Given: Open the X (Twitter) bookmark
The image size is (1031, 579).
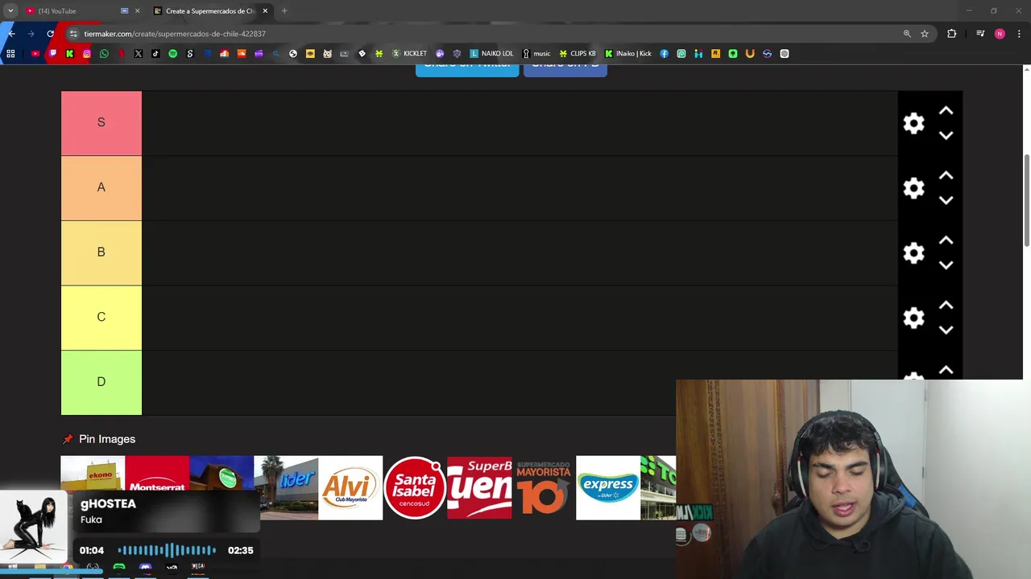Looking at the screenshot, I should [x=139, y=54].
